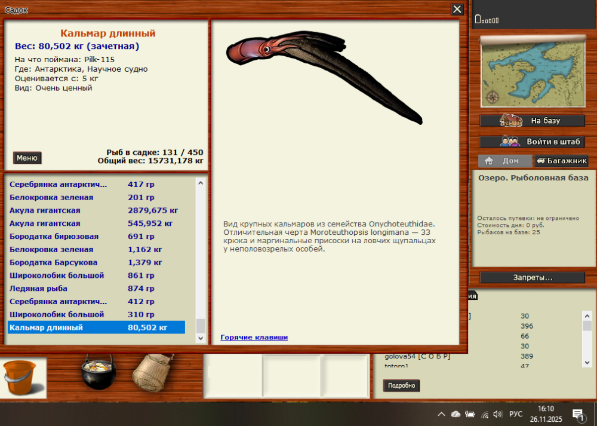Click the РУС language indicator
The width and height of the screenshot is (597, 426).
515,413
